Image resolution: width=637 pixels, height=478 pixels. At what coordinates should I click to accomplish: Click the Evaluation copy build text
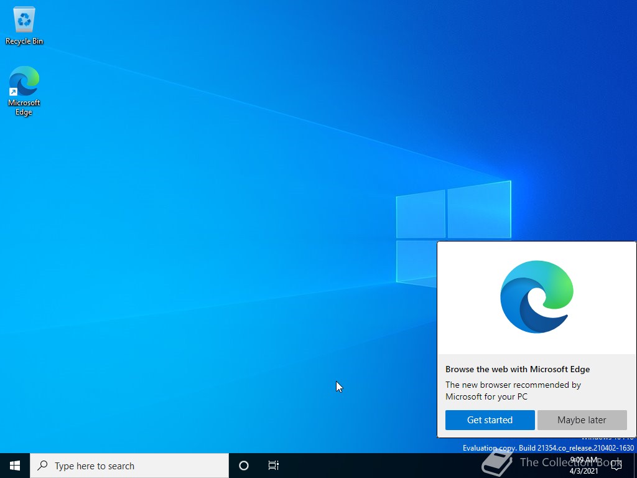point(548,448)
